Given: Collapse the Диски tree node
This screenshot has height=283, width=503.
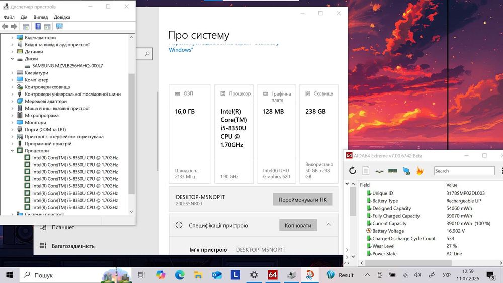Looking at the screenshot, I should tap(12, 59).
